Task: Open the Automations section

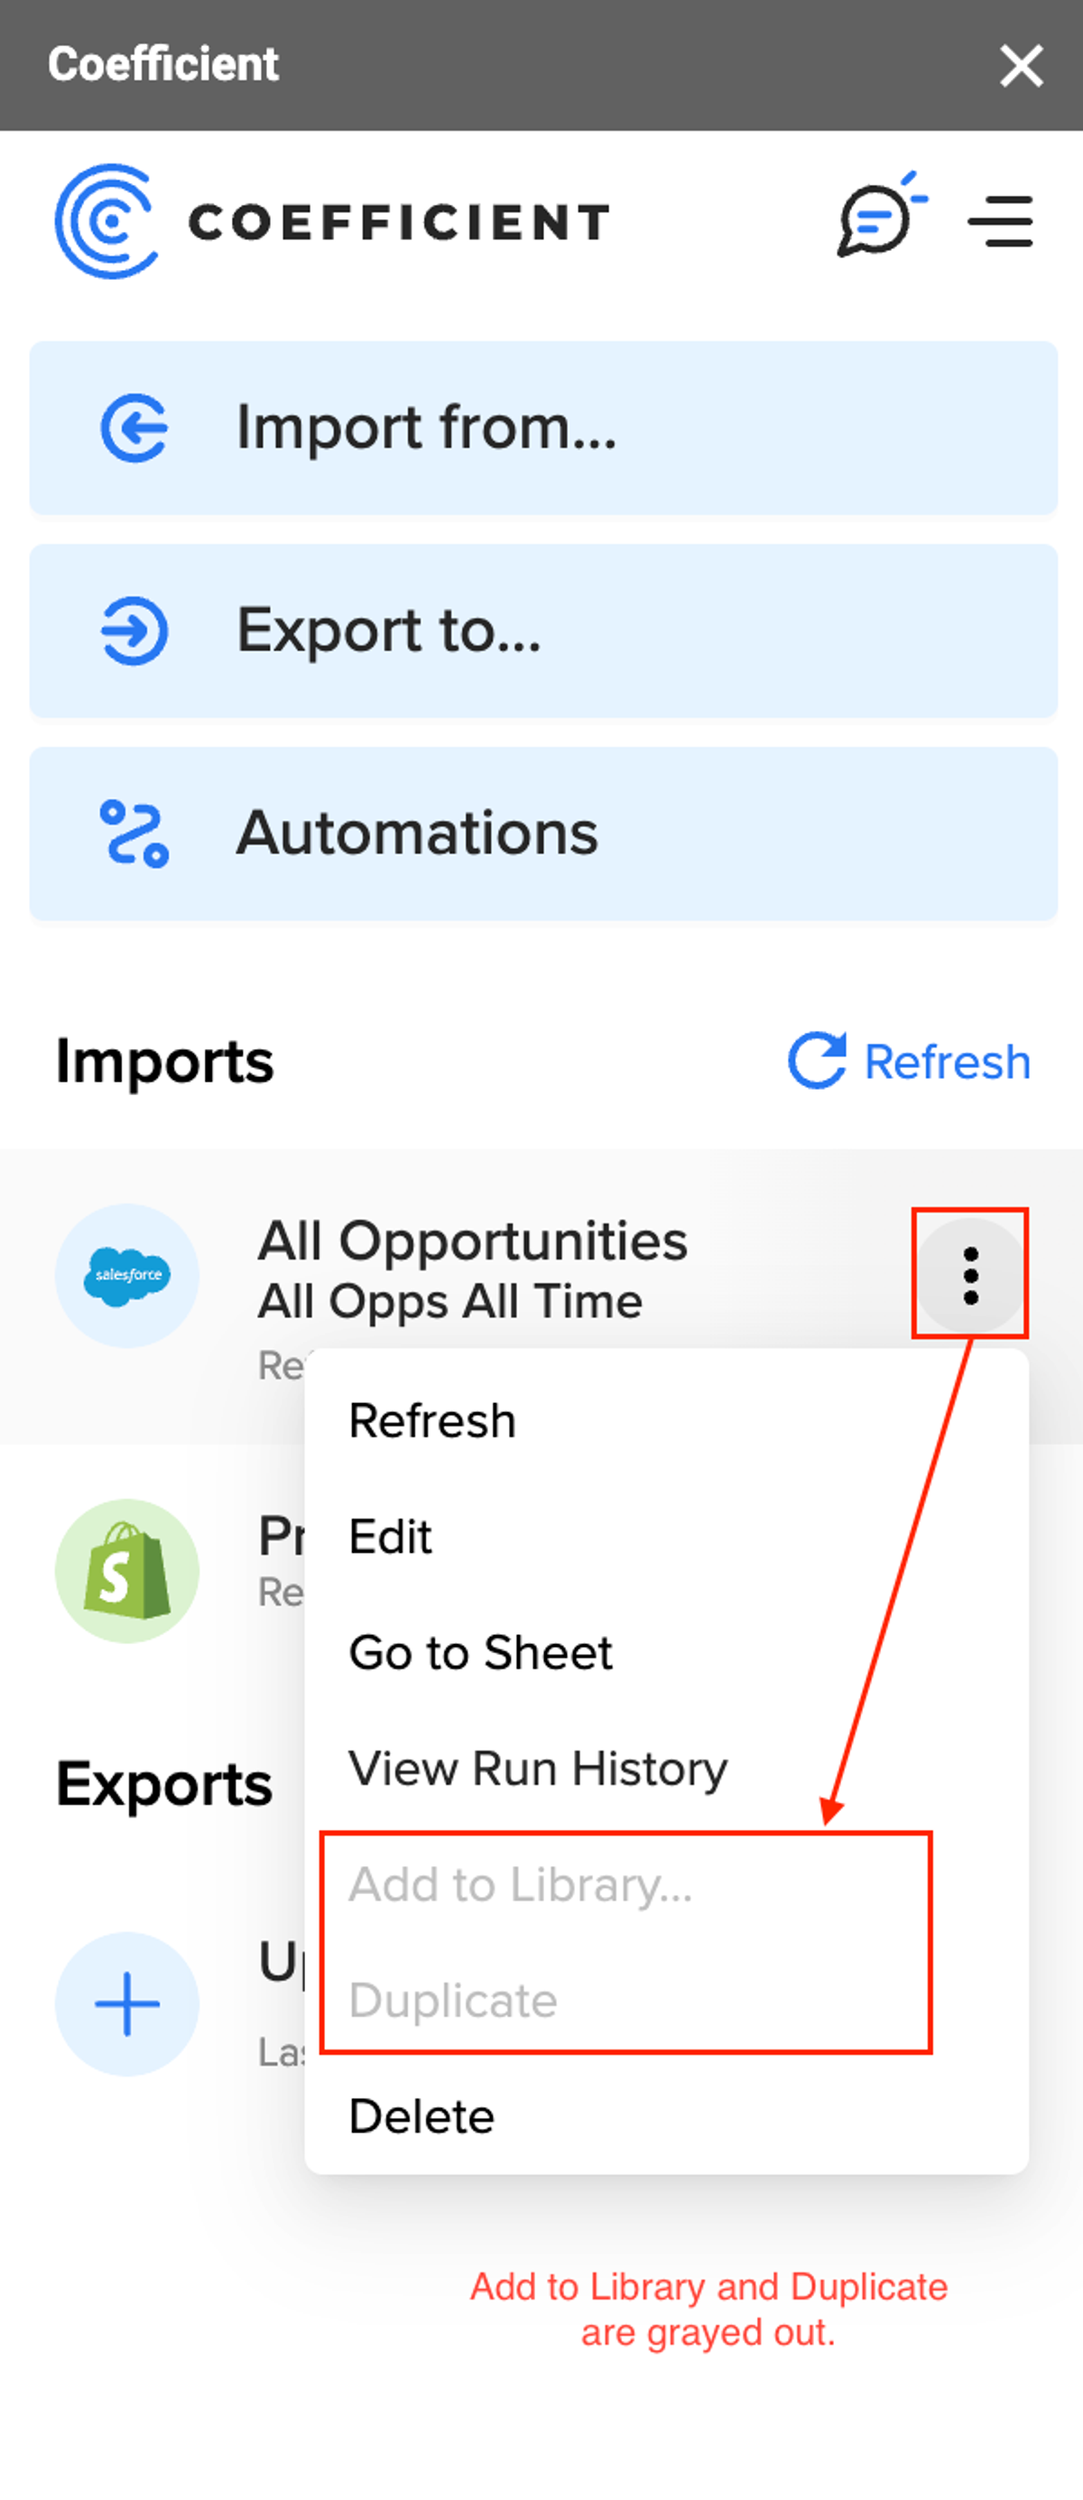Action: (x=543, y=833)
